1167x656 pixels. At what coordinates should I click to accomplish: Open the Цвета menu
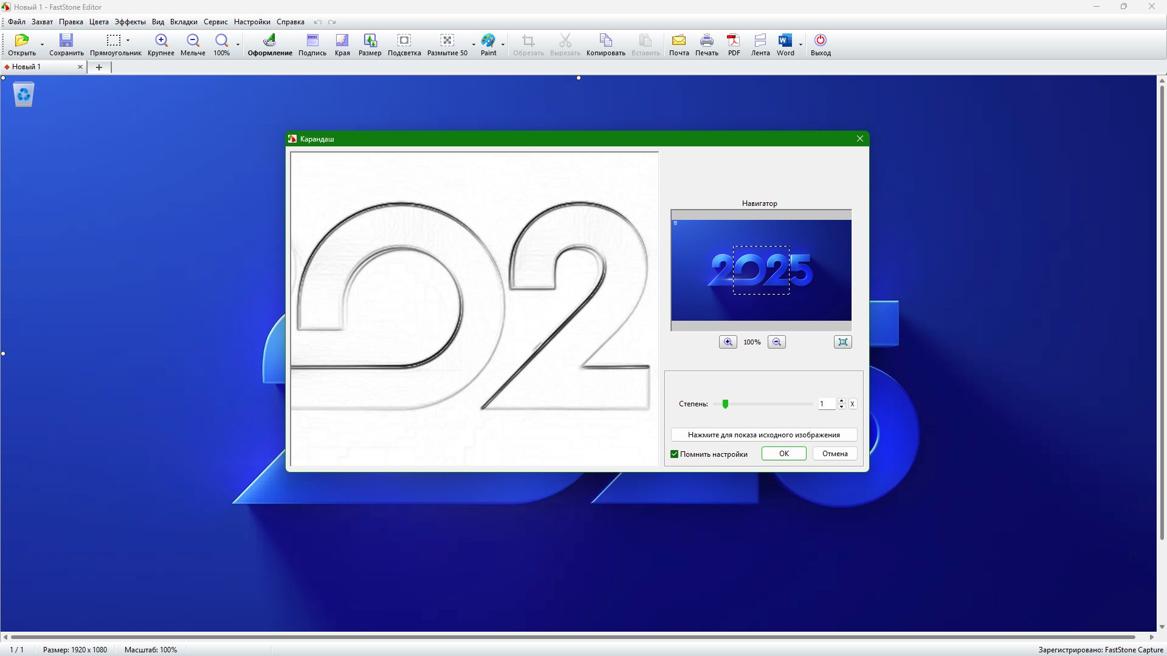pyautogui.click(x=98, y=22)
